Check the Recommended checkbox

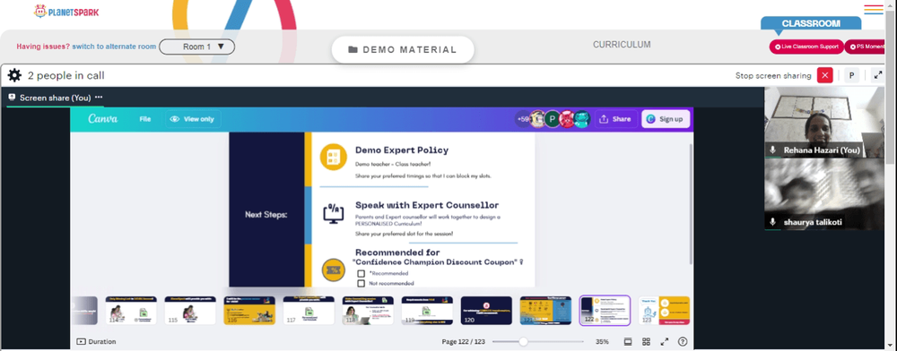click(x=361, y=273)
